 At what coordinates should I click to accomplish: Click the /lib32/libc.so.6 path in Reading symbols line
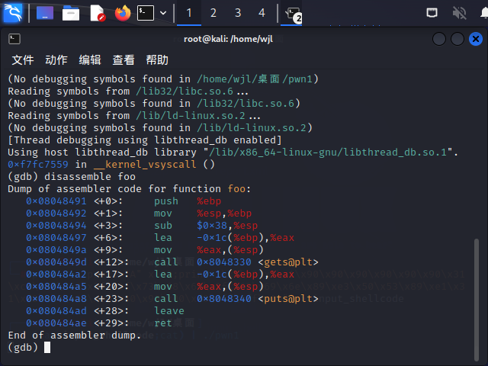coord(185,91)
